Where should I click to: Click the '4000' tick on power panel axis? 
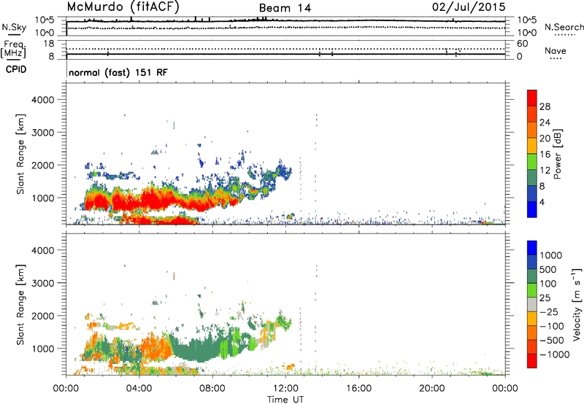coord(43,100)
